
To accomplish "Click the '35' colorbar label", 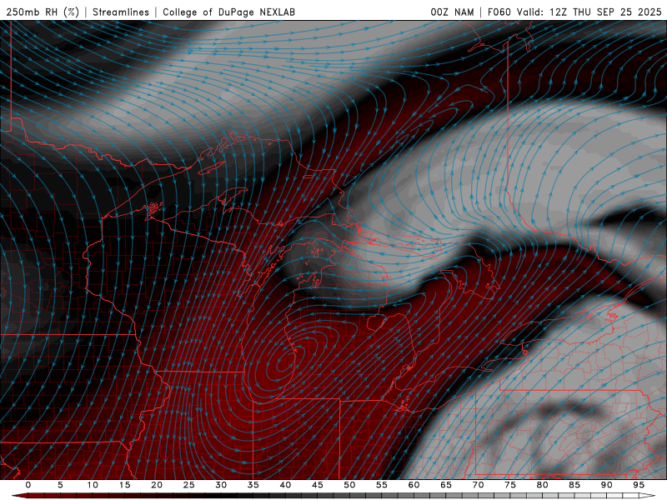I will pyautogui.click(x=253, y=485).
